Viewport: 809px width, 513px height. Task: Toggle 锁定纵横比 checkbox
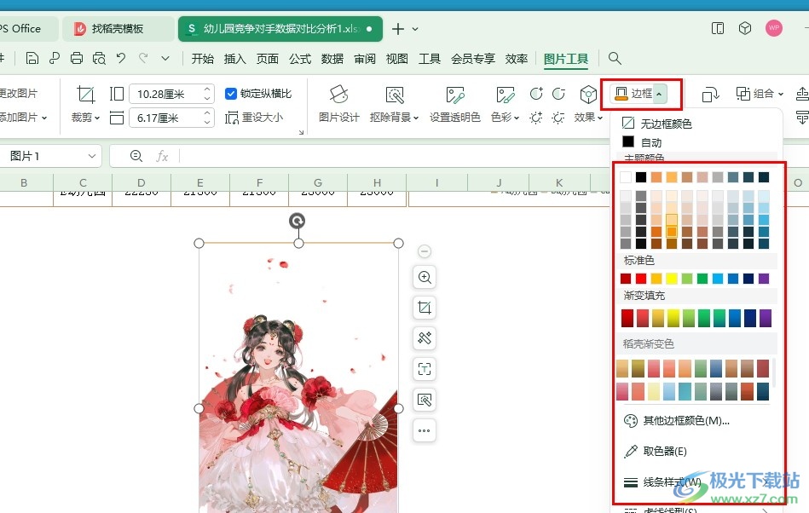coord(231,94)
